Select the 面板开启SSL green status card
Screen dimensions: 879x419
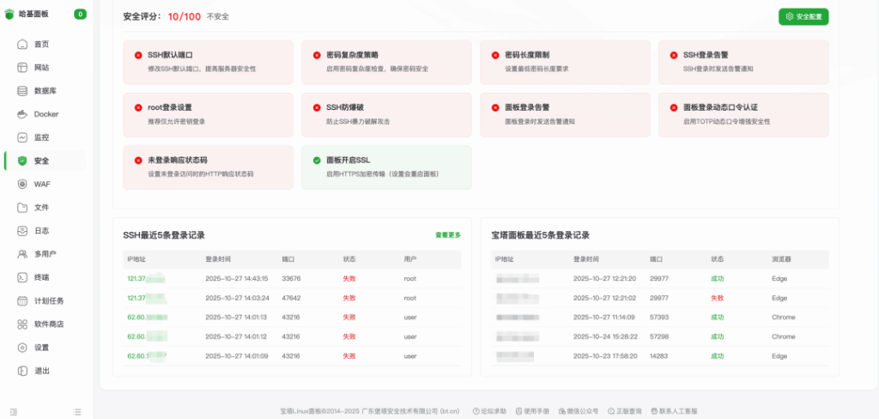tap(386, 167)
